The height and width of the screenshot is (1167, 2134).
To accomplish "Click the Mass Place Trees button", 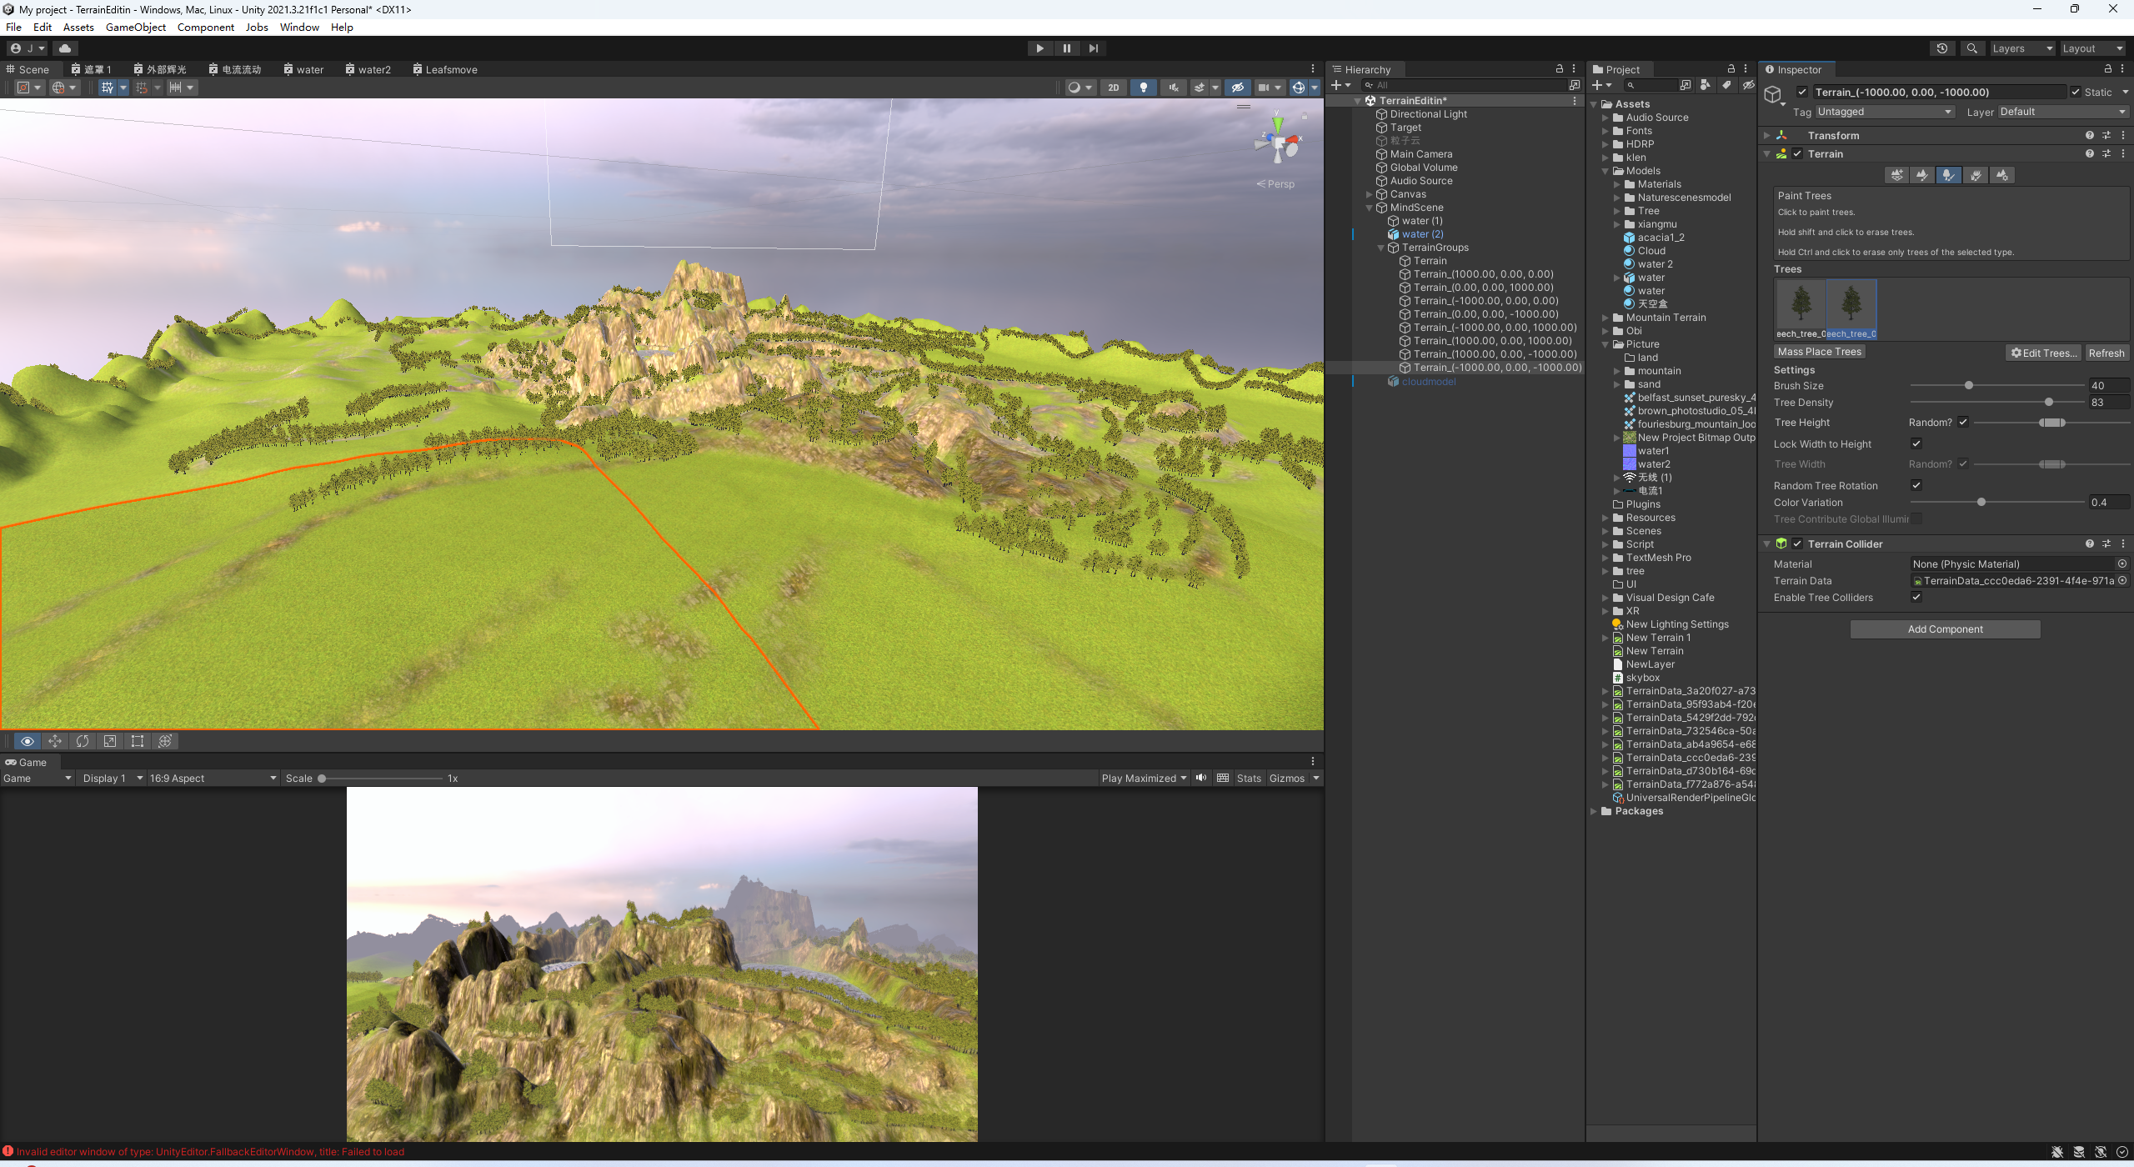I will click(1819, 352).
